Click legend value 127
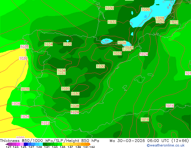This screenshot has height=148, width=191. pos(31,147)
